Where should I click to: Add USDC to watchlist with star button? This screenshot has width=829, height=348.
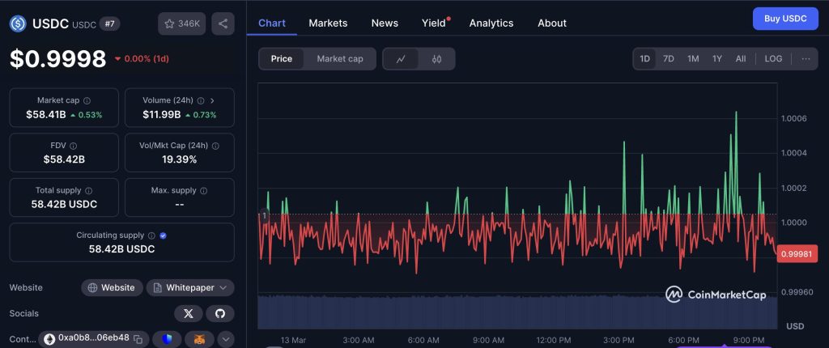coord(181,23)
